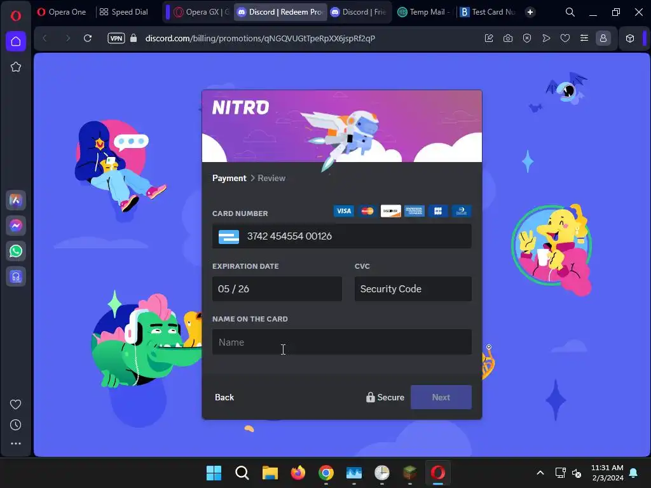Open the Opera home sidebar icon
The width and height of the screenshot is (651, 488).
click(x=16, y=41)
